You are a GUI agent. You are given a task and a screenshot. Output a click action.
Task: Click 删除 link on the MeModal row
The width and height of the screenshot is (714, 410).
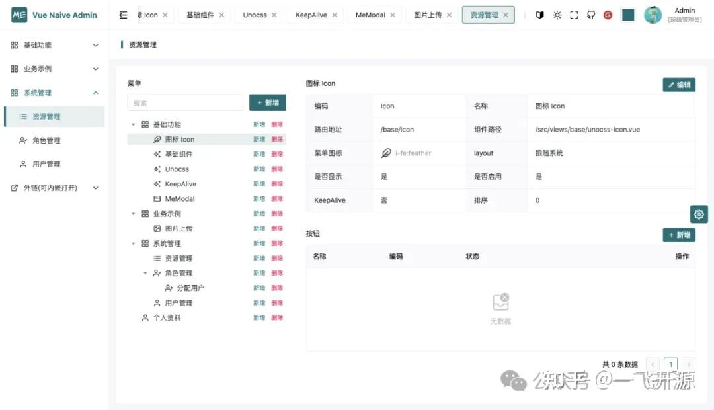coord(277,198)
